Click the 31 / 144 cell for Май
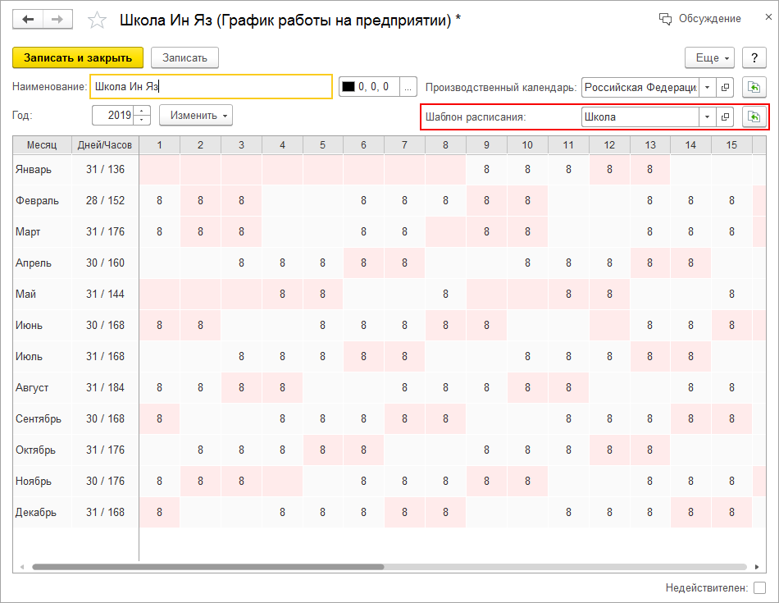This screenshot has width=779, height=603. click(105, 295)
